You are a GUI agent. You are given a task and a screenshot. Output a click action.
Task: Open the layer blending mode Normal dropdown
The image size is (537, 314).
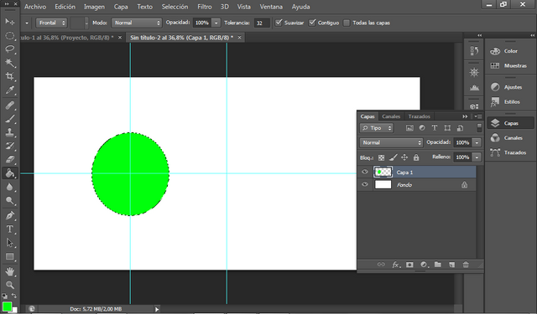point(391,142)
